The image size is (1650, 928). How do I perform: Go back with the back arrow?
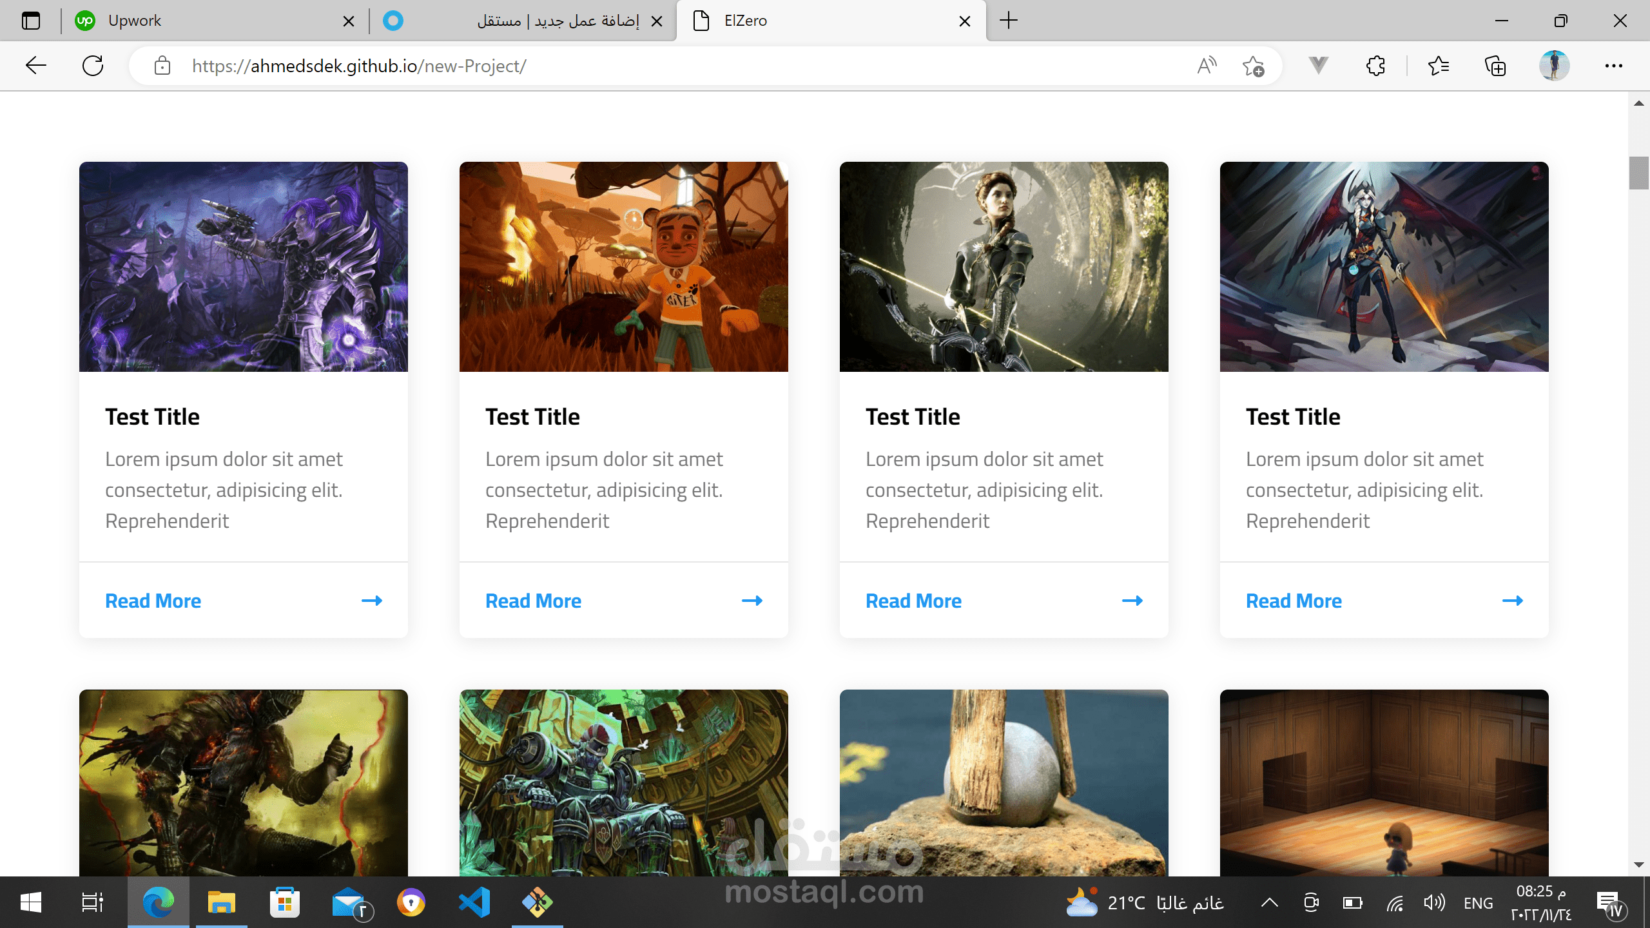pyautogui.click(x=36, y=66)
